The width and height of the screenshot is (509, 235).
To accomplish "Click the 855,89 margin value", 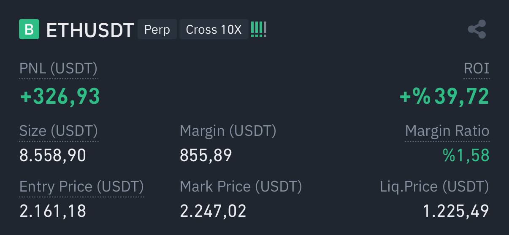I will point(206,156).
